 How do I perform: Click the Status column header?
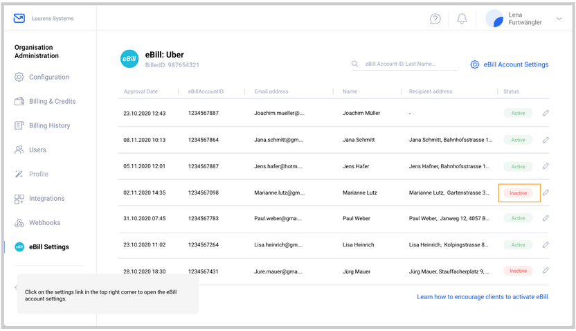coord(511,91)
